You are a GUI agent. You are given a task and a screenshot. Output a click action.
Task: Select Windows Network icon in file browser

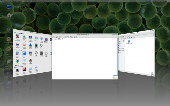[129, 42]
